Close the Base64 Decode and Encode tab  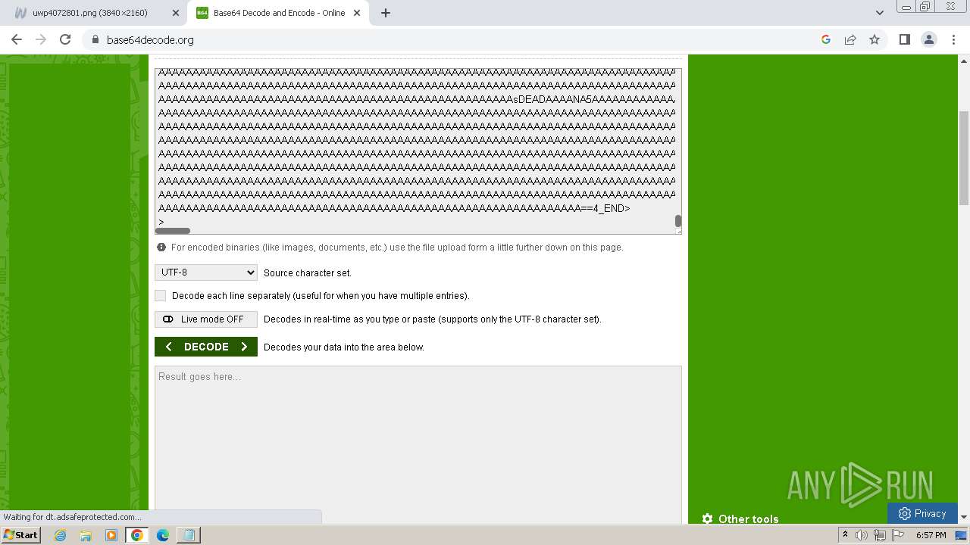coord(357,13)
